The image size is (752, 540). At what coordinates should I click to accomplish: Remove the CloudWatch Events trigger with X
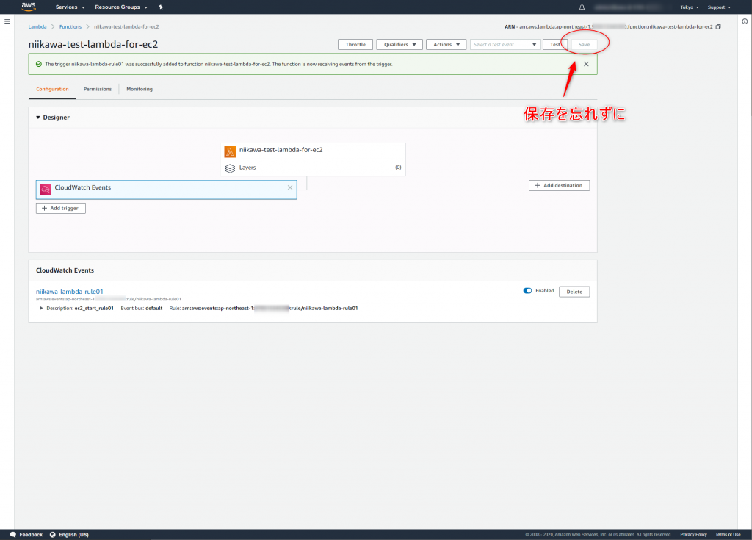click(289, 187)
